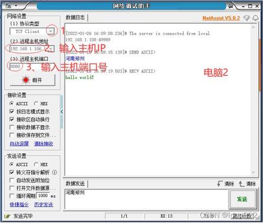This screenshot has width=263, height=223.
Task: Click the 循环周期 interval input field
Action: [43, 196]
